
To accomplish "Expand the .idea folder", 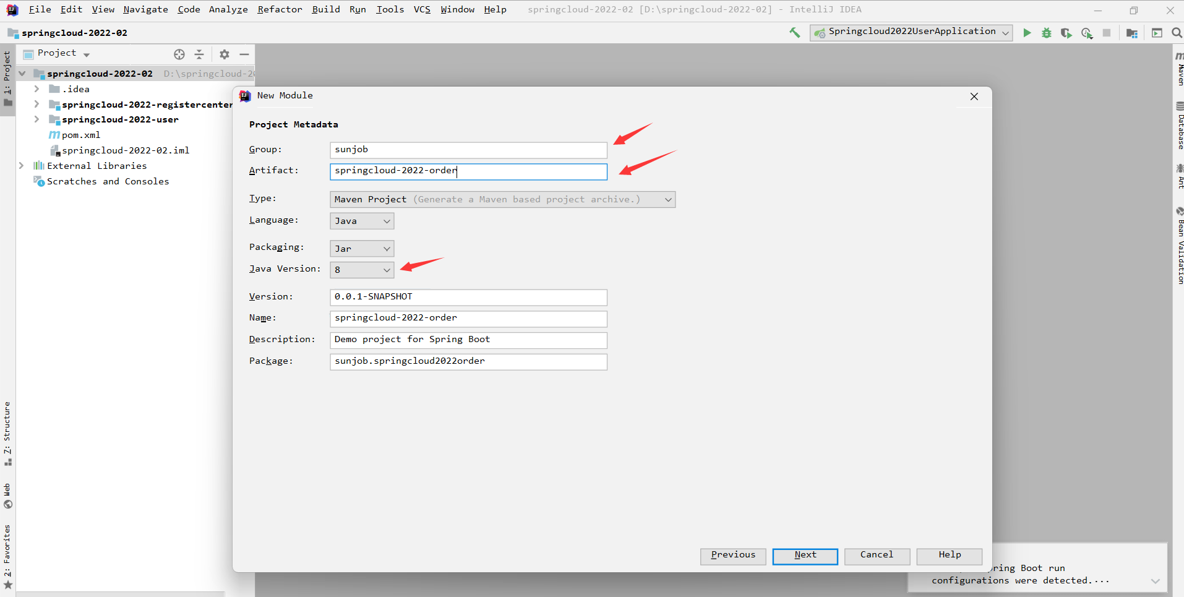I will [x=37, y=89].
